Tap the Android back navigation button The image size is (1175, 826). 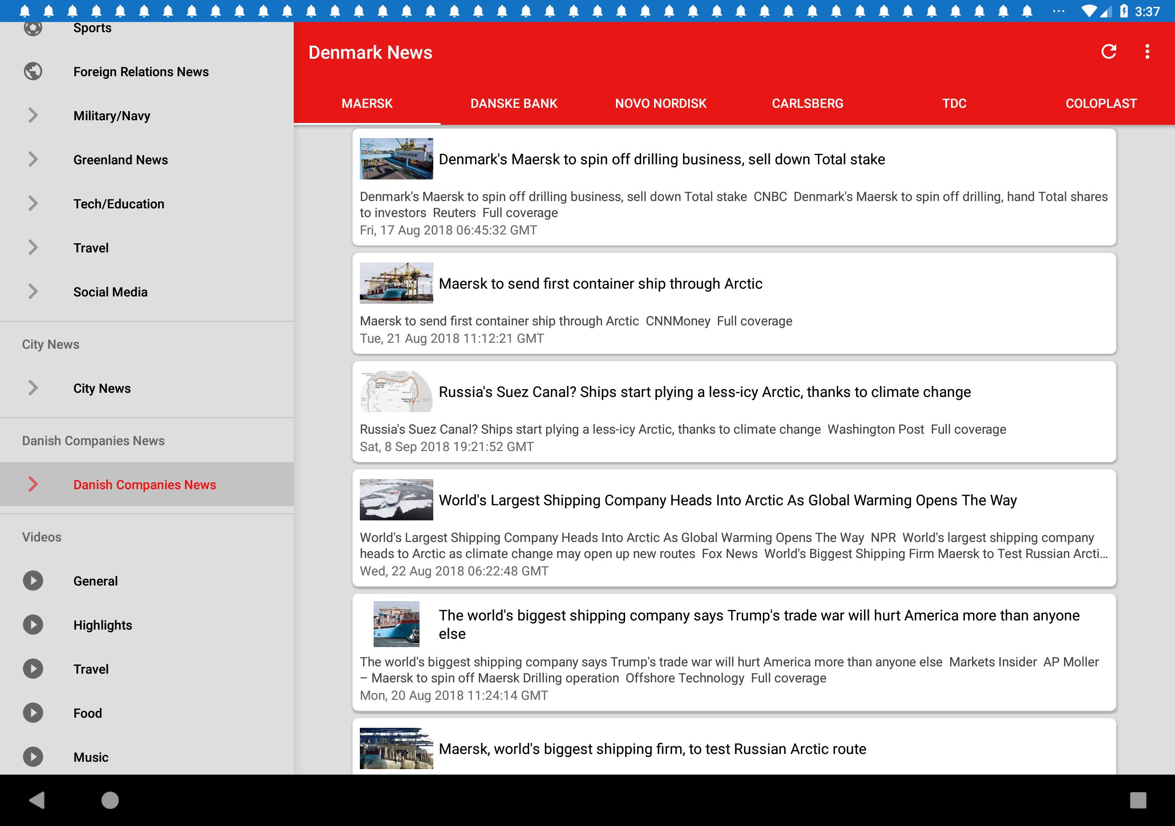click(37, 800)
